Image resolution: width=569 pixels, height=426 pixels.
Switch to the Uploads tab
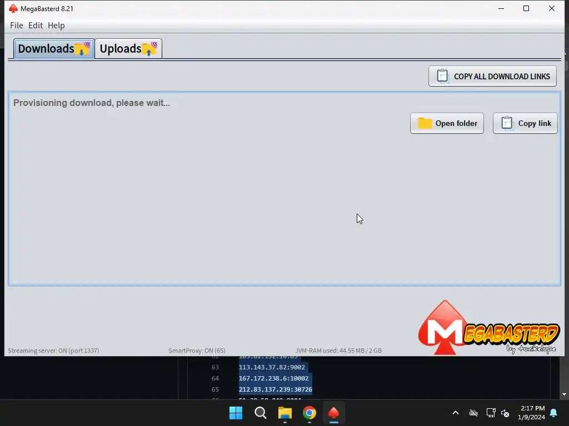(128, 49)
